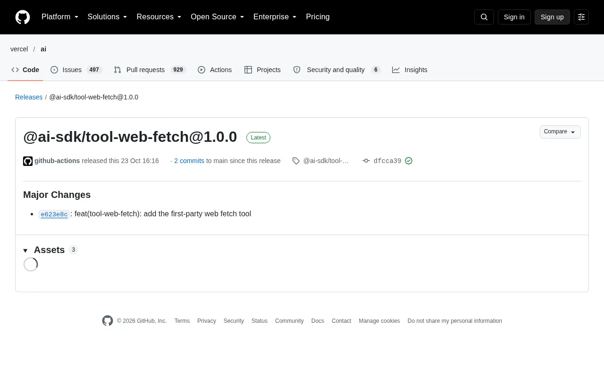Open appearance settings sliders icon

pyautogui.click(x=581, y=17)
